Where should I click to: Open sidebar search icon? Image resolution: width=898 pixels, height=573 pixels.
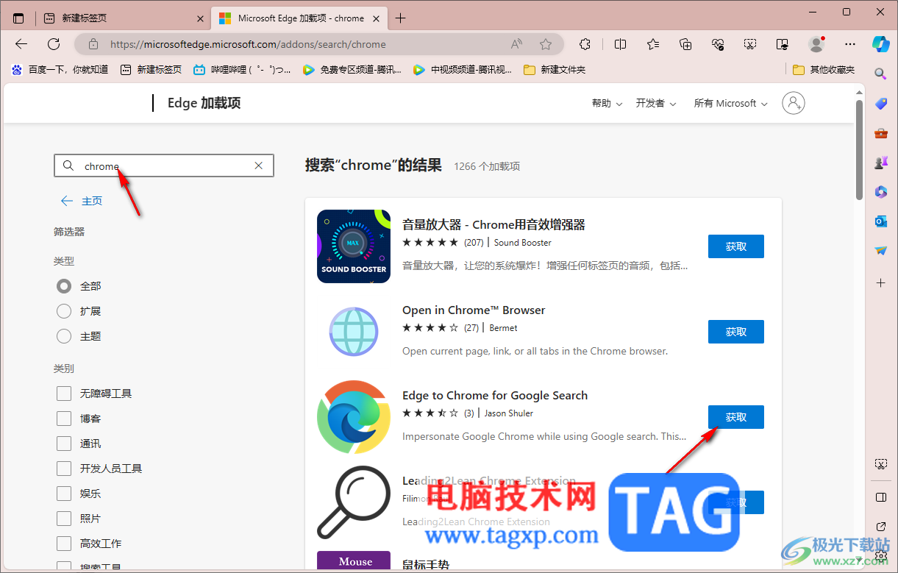click(881, 74)
